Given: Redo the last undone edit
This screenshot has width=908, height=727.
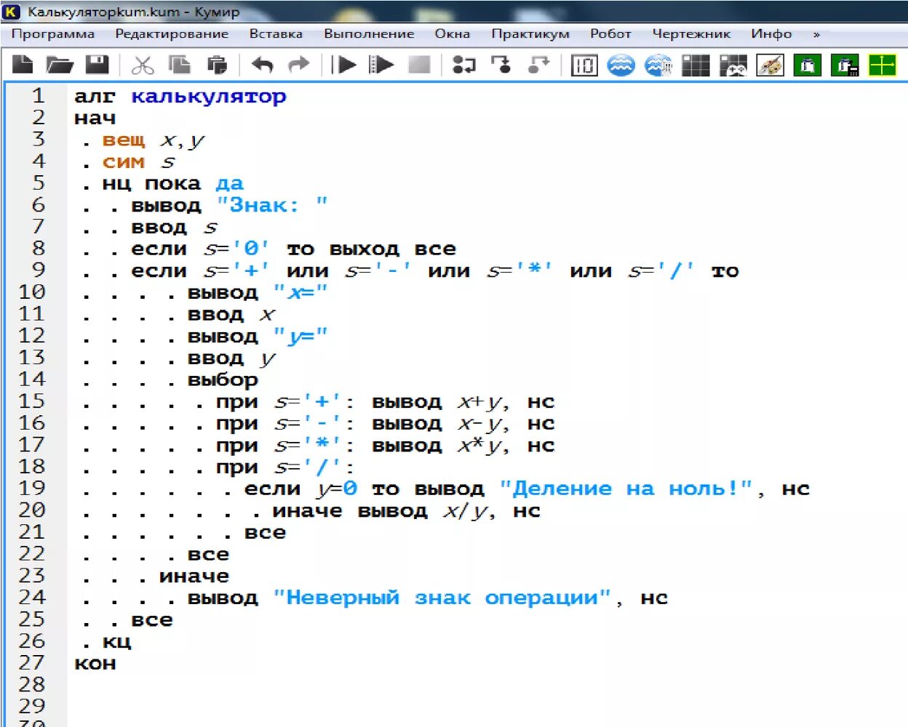Looking at the screenshot, I should click(299, 65).
